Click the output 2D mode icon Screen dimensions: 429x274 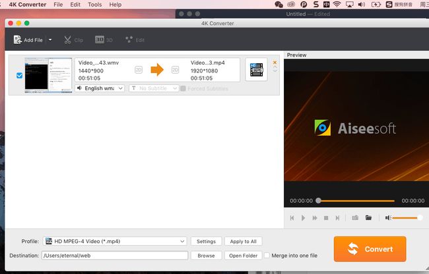pyautogui.click(x=175, y=70)
